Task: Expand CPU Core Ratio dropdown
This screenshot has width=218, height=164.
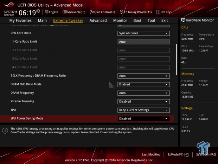Action: tap(143, 33)
